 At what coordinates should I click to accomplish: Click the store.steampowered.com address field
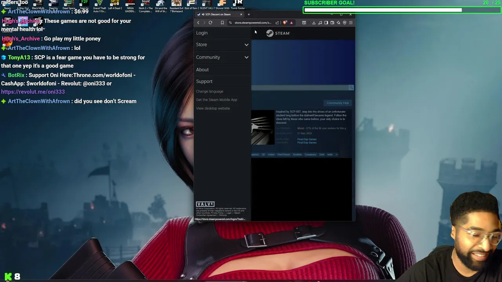(253, 23)
